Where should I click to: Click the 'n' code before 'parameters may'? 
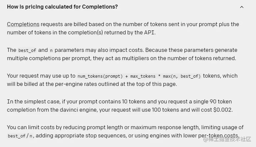tap(51, 51)
